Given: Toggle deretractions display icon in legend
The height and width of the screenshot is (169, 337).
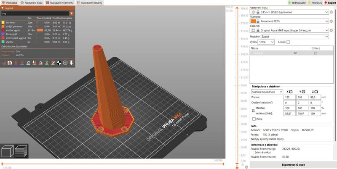Looking at the screenshot, I should point(22,63).
